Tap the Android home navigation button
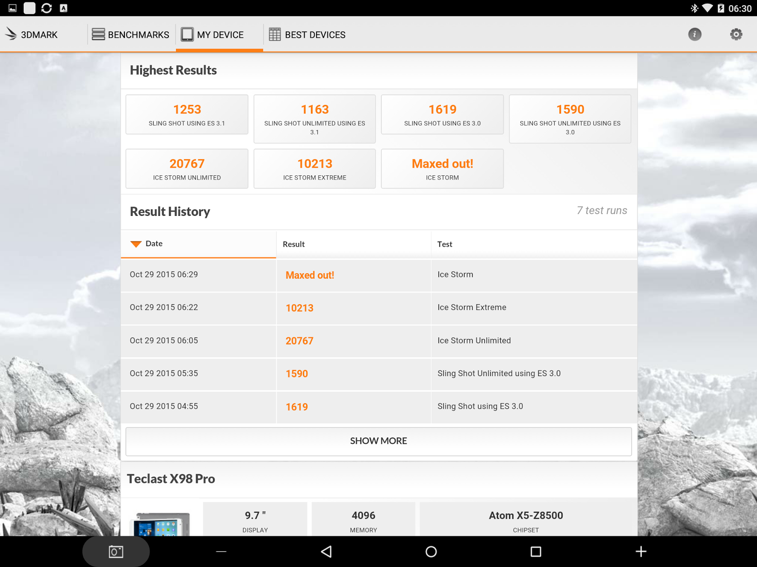Image resolution: width=757 pixels, height=567 pixels. pos(431,551)
